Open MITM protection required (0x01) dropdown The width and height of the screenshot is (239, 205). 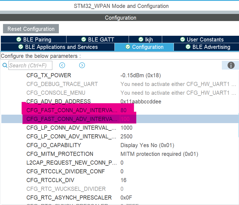pos(159,154)
